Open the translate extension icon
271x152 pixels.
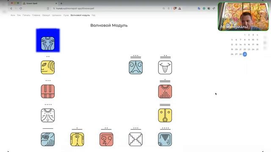199,8
